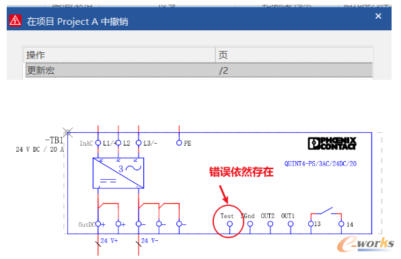Click terminal 13 of the relay contact
Image resolution: width=401 pixels, height=259 pixels.
[311, 224]
